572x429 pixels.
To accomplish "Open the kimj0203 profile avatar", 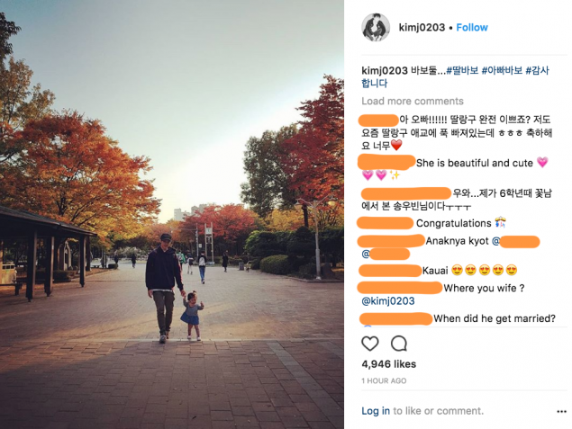I will tap(376, 27).
